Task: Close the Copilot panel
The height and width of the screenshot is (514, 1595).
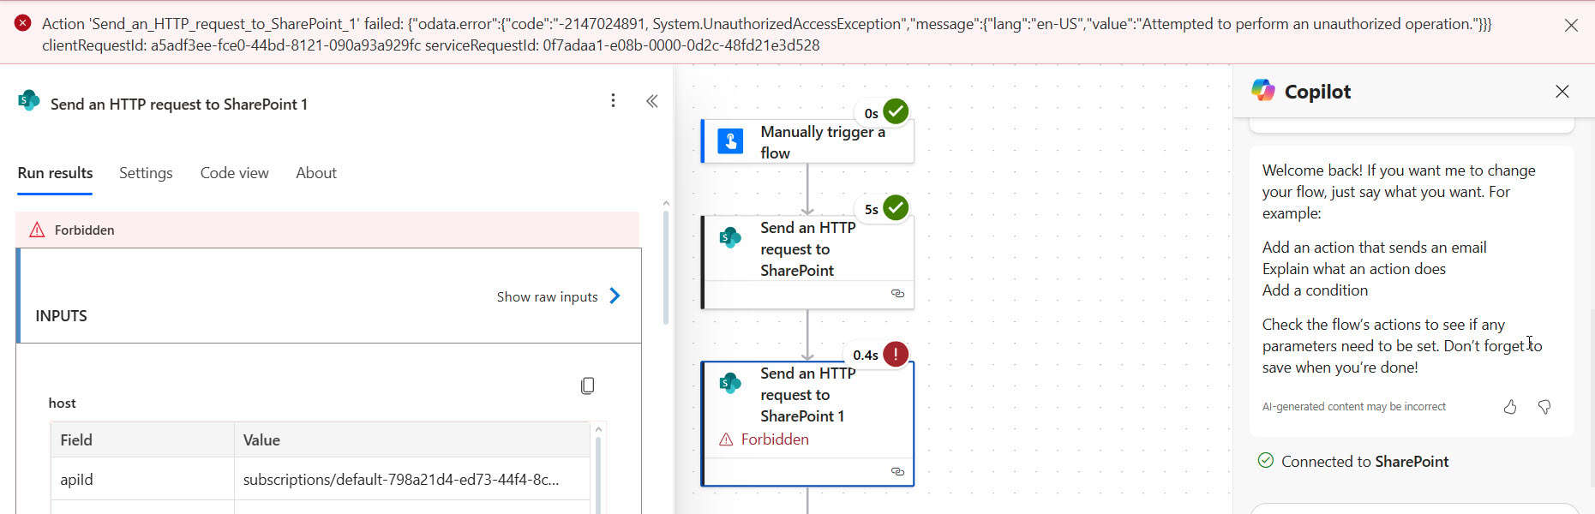Action: tap(1562, 92)
